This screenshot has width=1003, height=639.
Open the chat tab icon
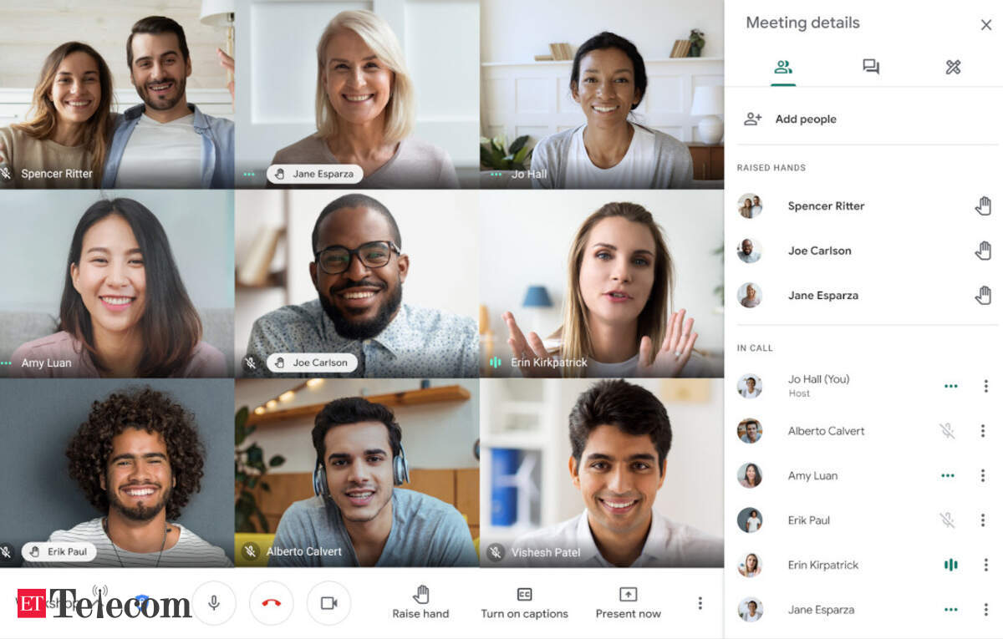tap(871, 67)
